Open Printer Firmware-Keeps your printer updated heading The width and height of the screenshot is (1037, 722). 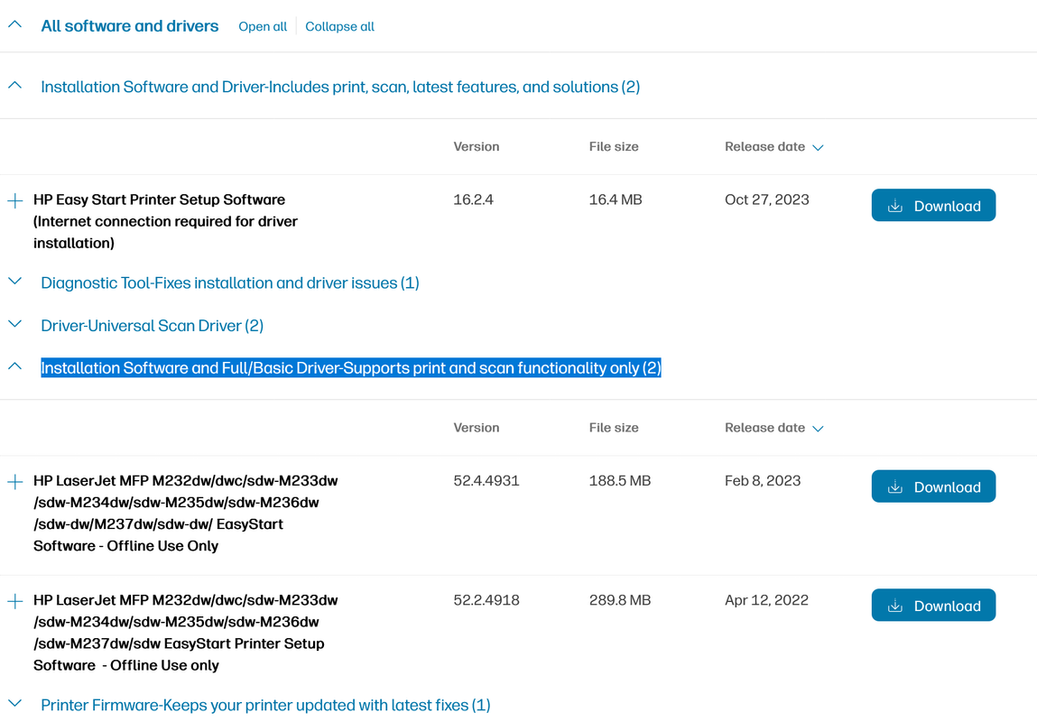point(265,706)
